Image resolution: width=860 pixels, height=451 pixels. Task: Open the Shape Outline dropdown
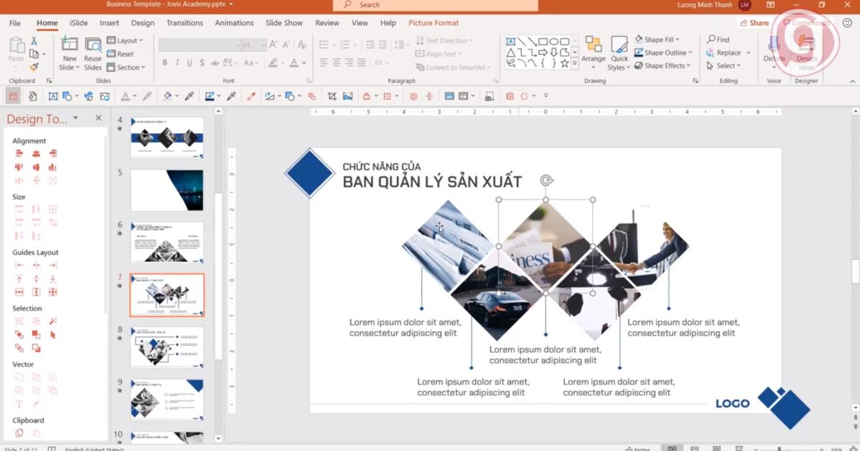[x=664, y=52]
